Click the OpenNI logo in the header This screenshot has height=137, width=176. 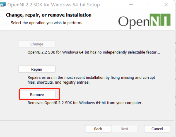coord(144,21)
